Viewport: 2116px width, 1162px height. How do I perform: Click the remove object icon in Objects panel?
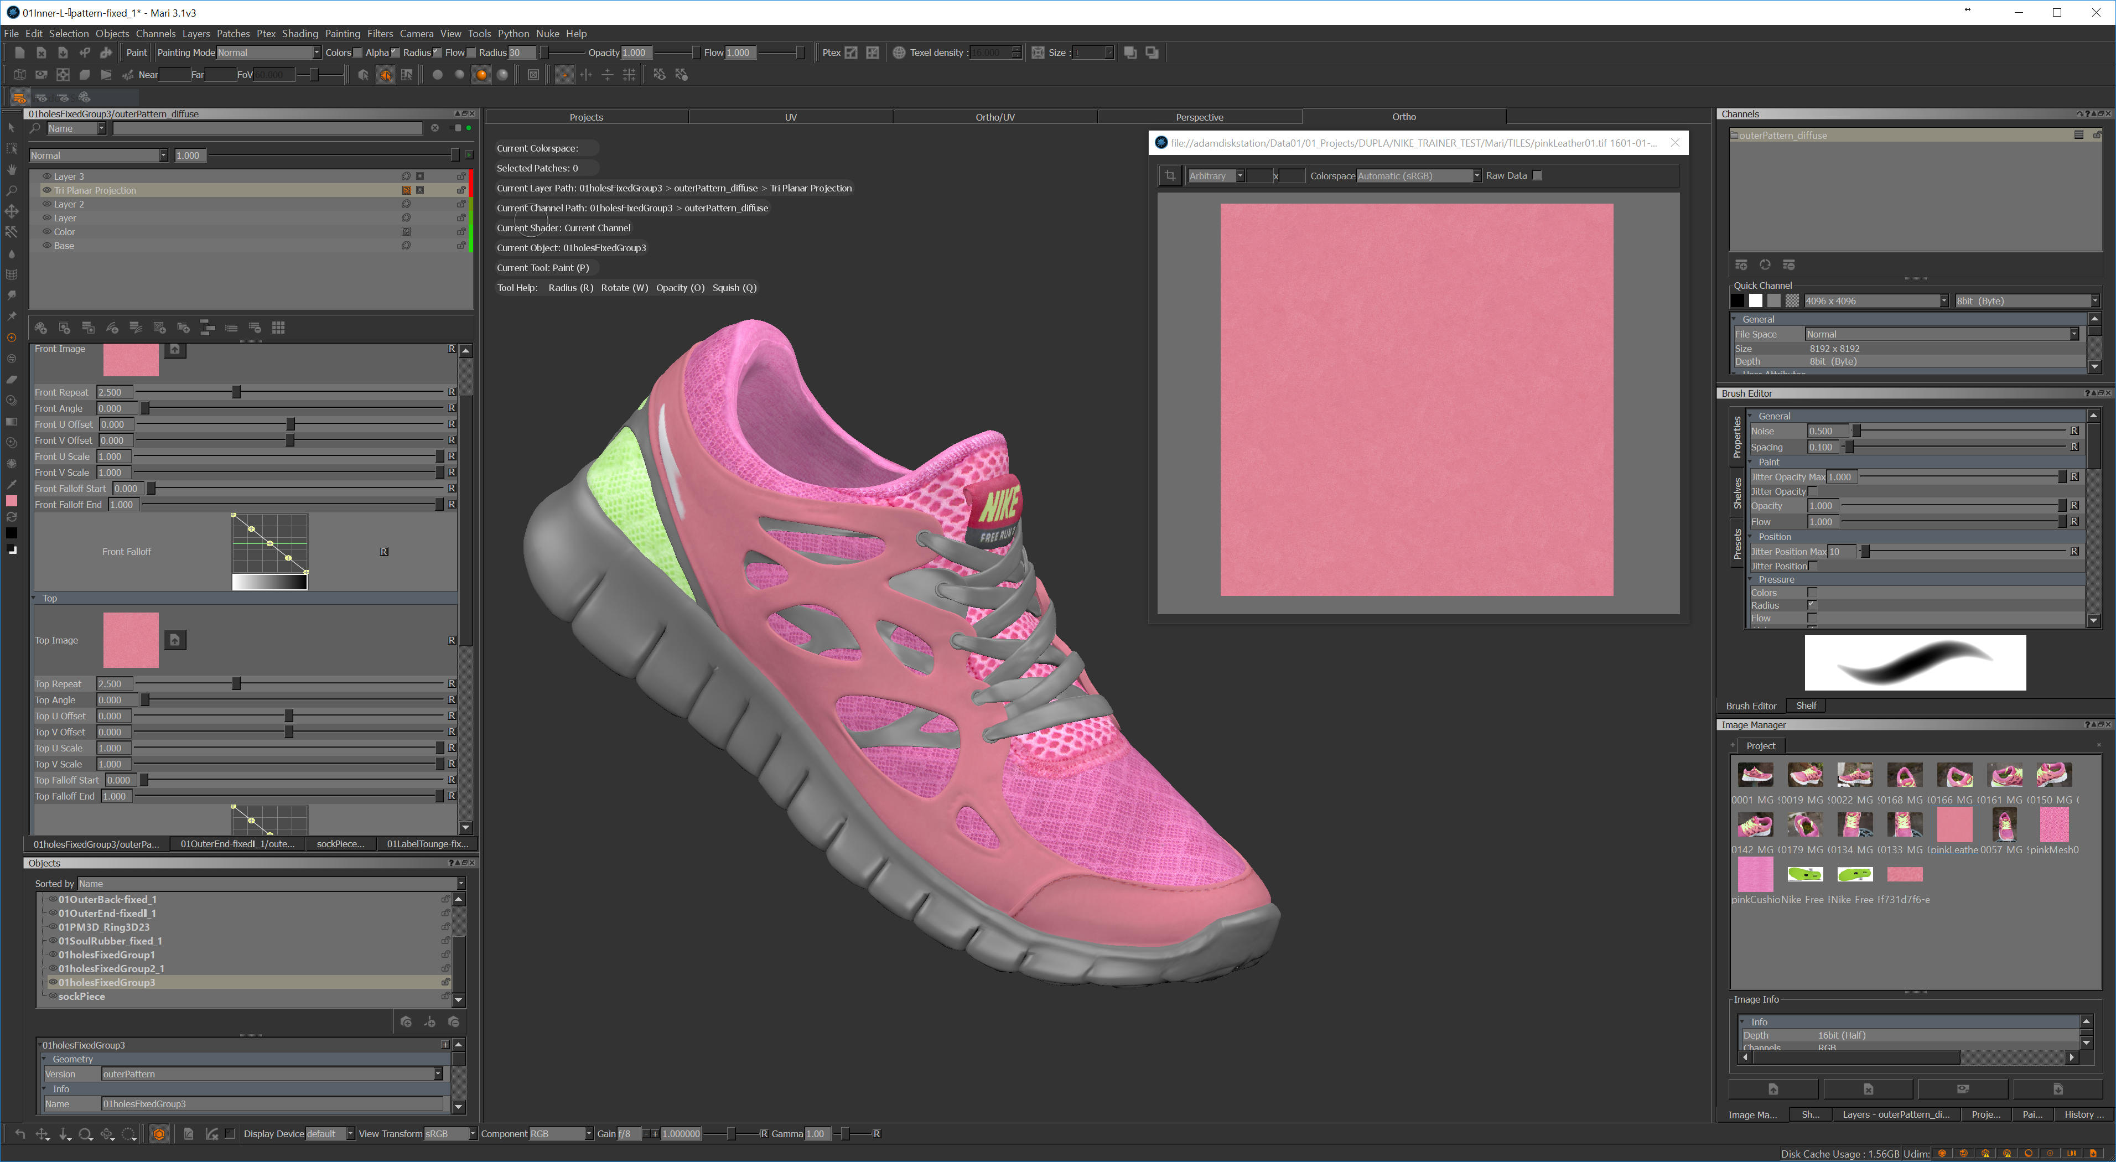click(453, 1021)
